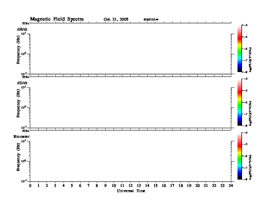The image size is (275, 213).
Task: Click the "station=" label
Action: [151, 19]
